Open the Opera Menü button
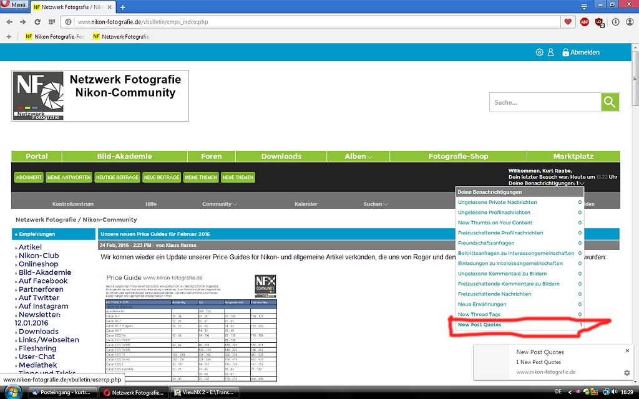This screenshot has width=639, height=399. (x=14, y=5)
